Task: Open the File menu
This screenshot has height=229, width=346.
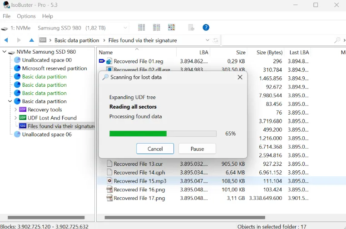Action: (x=6, y=16)
